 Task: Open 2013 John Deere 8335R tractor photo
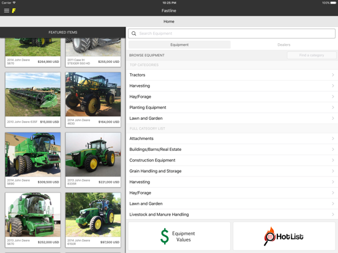click(x=93, y=155)
